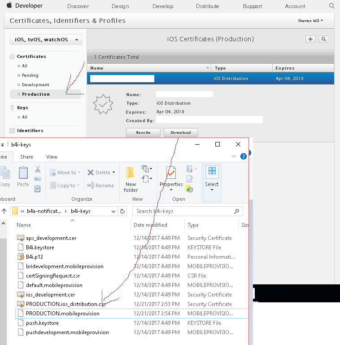340x345 pixels.
Task: Click the ios_development.cer certificate icon
Action: coord(21,294)
